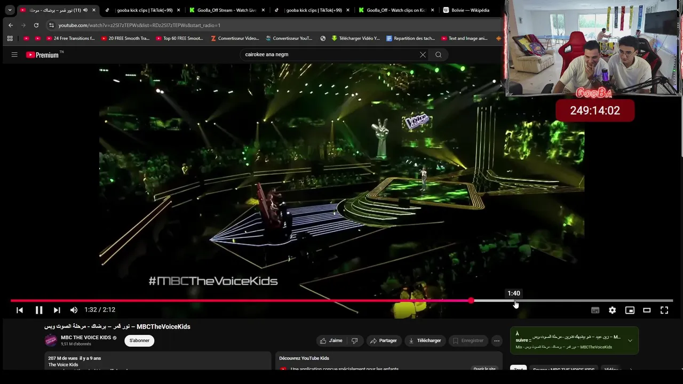Open site information icon in address bar
The image size is (683, 384).
pos(51,25)
